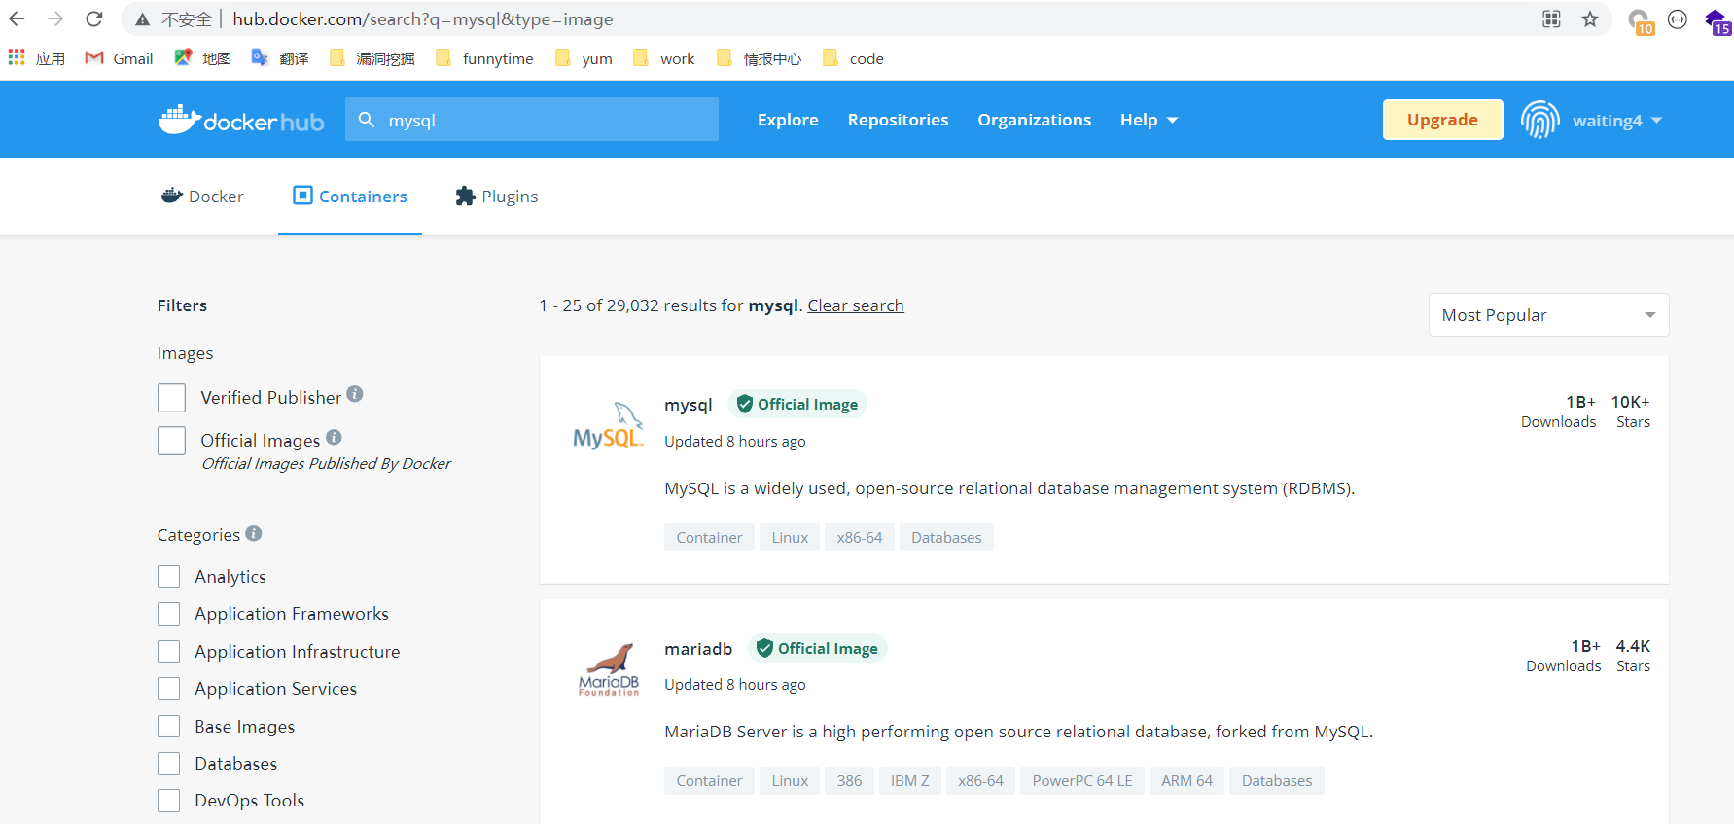Click the search magnifier icon
This screenshot has width=1734, height=824.
(x=367, y=120)
